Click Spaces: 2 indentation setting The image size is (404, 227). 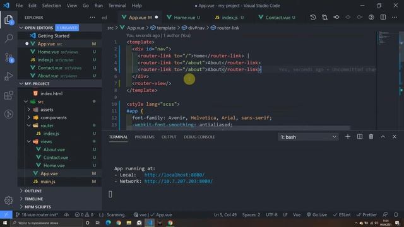pyautogui.click(x=251, y=214)
